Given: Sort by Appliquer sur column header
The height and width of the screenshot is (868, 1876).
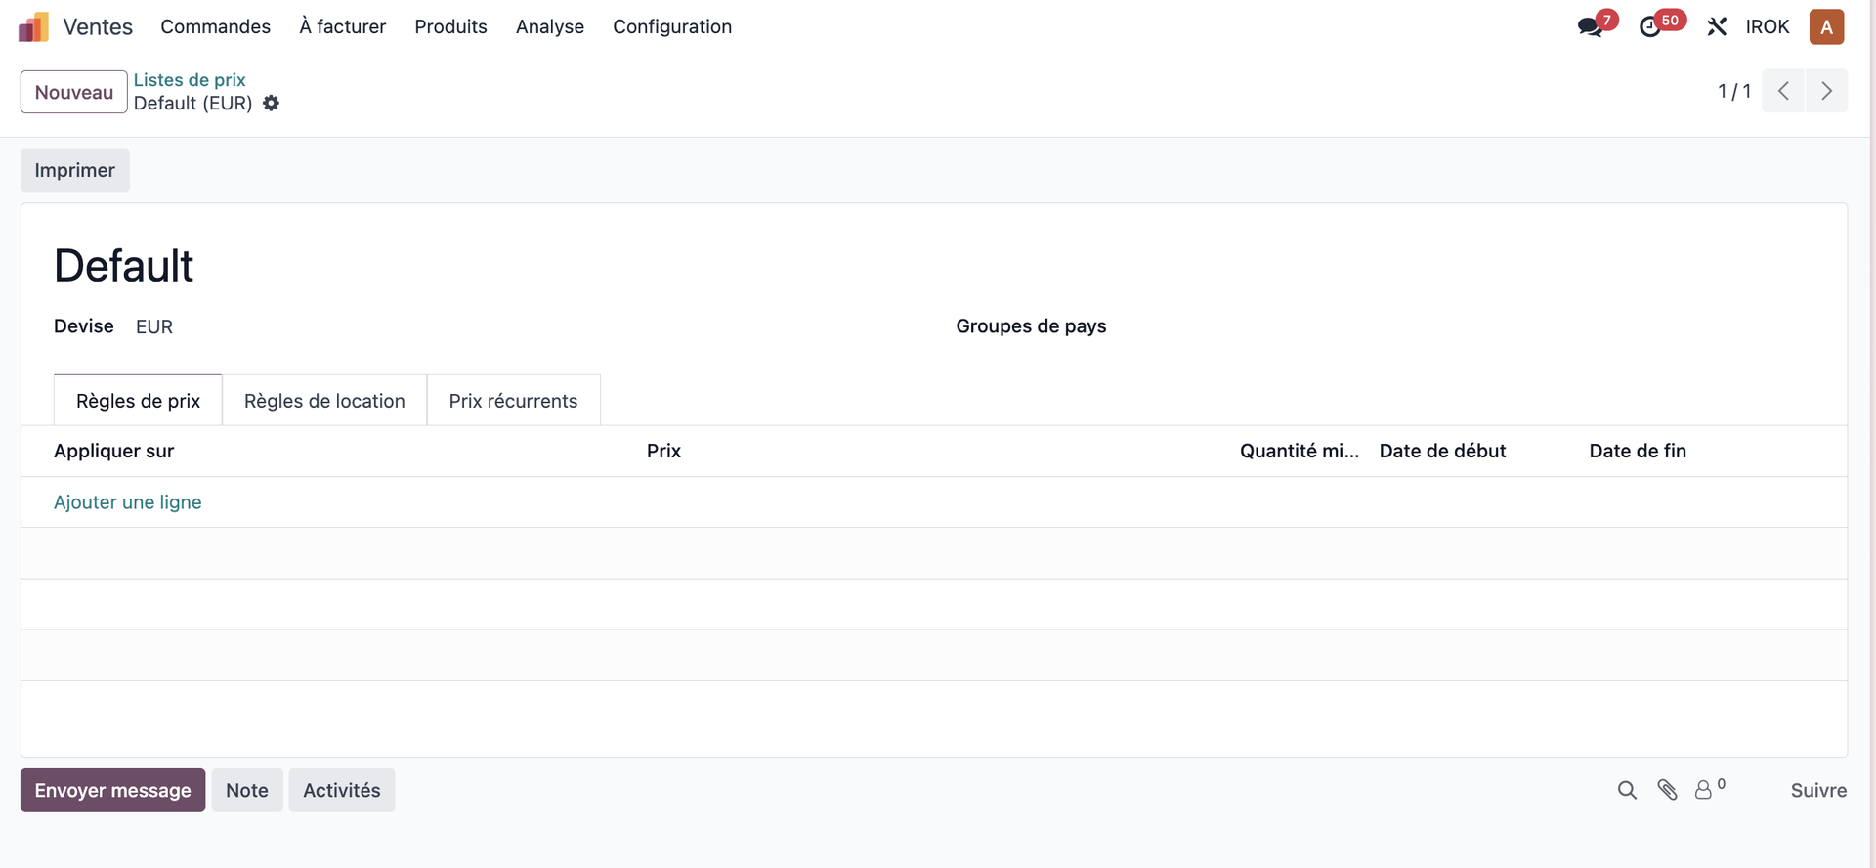Looking at the screenshot, I should tap(114, 451).
